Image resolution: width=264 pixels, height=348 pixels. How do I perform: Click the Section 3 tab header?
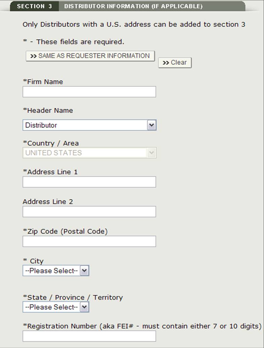point(34,6)
